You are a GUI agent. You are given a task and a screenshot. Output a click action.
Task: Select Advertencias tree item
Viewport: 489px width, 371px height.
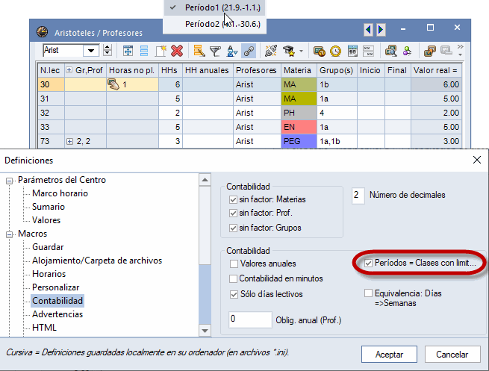[57, 314]
